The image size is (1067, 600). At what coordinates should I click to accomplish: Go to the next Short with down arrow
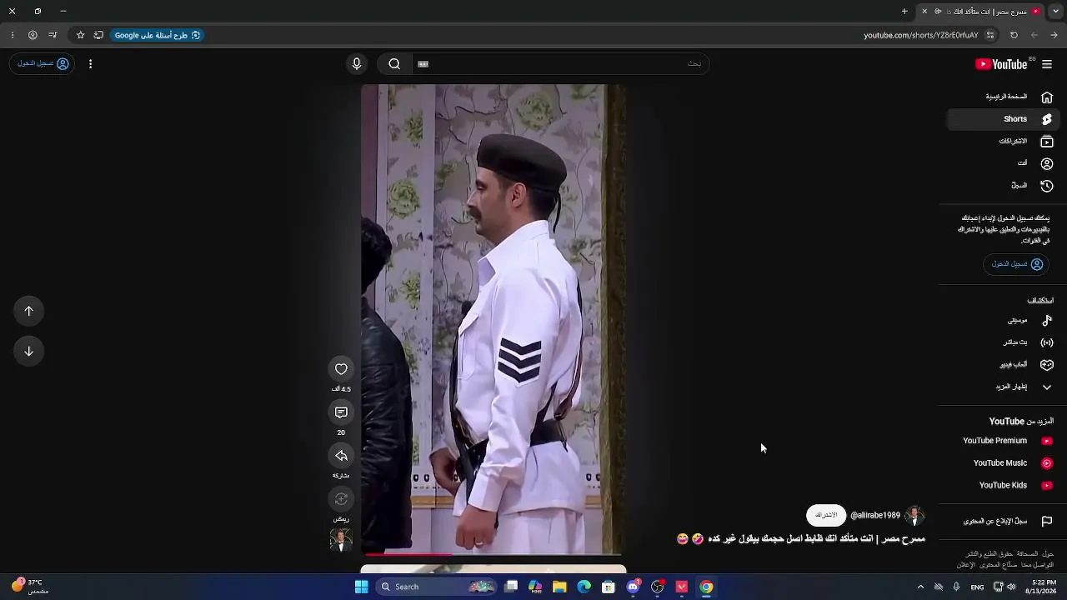coord(28,351)
